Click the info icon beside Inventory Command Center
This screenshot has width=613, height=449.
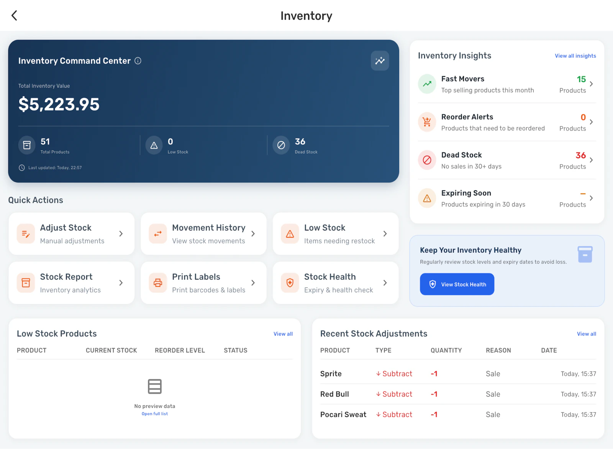pyautogui.click(x=138, y=61)
